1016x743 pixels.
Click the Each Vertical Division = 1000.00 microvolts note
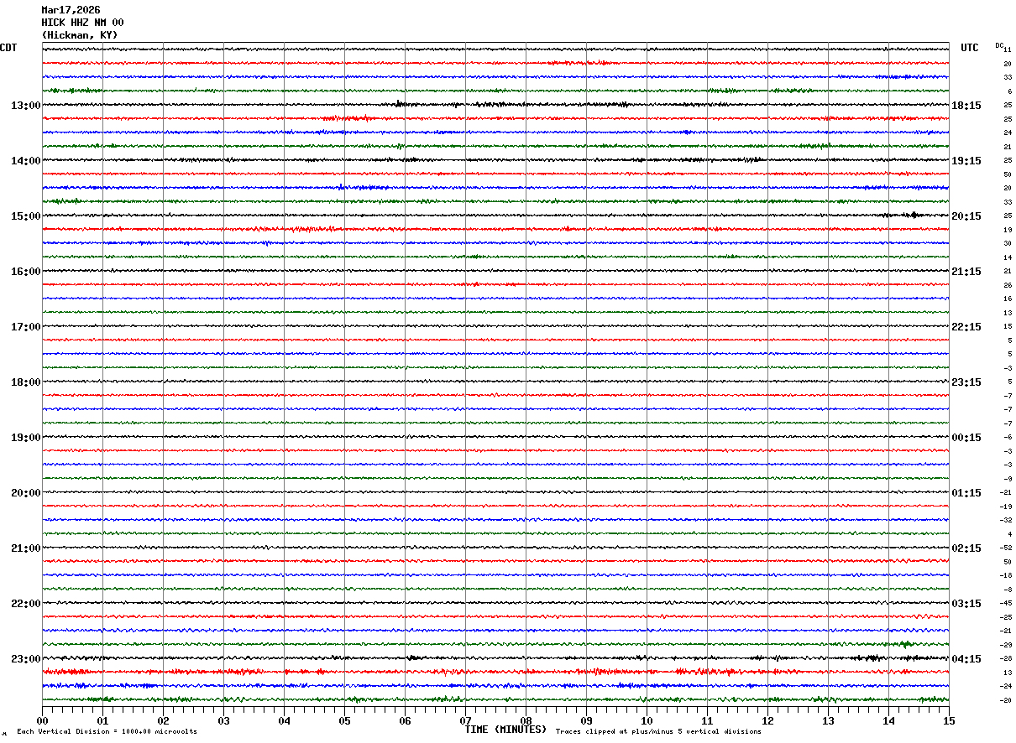point(107,732)
